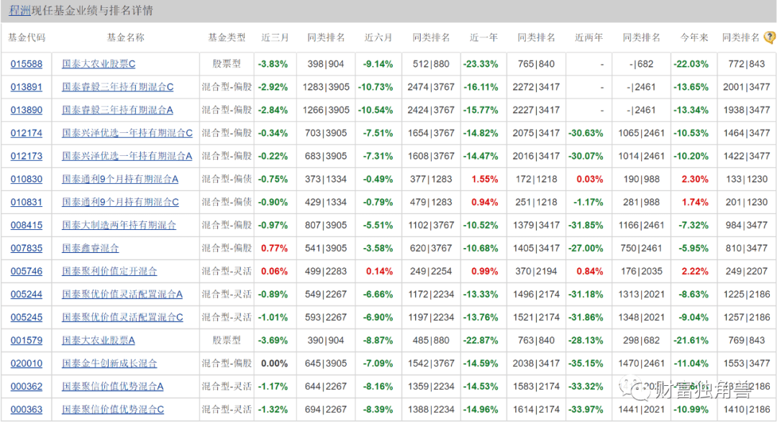Viewport: 777px width, 424px height.
Task: Open fund code 012173 link
Action: click(27, 157)
